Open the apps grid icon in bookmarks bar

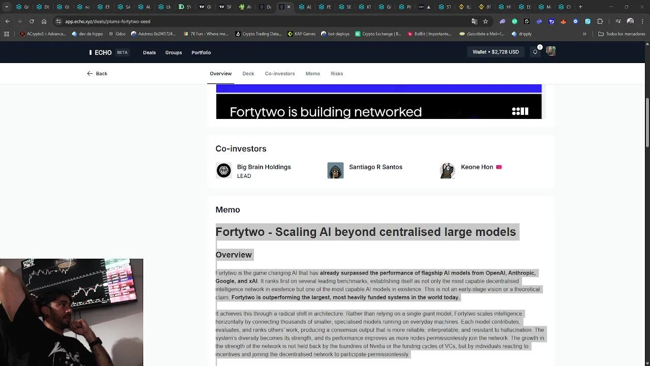pos(7,34)
